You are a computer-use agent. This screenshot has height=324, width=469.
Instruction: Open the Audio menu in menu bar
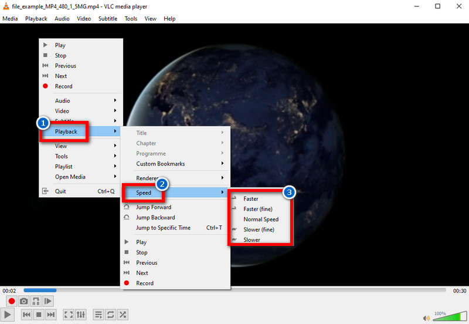tap(62, 19)
